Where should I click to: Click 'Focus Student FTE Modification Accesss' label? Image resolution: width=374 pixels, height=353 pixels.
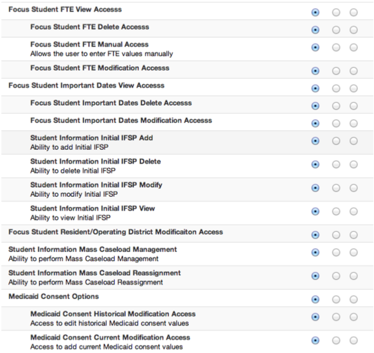(100, 68)
